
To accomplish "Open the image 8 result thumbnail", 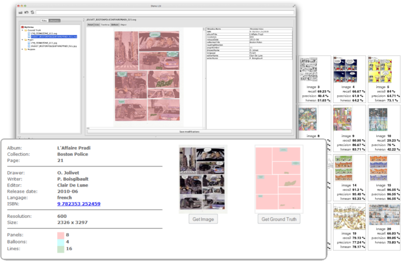I will pyautogui.click(x=308, y=119).
